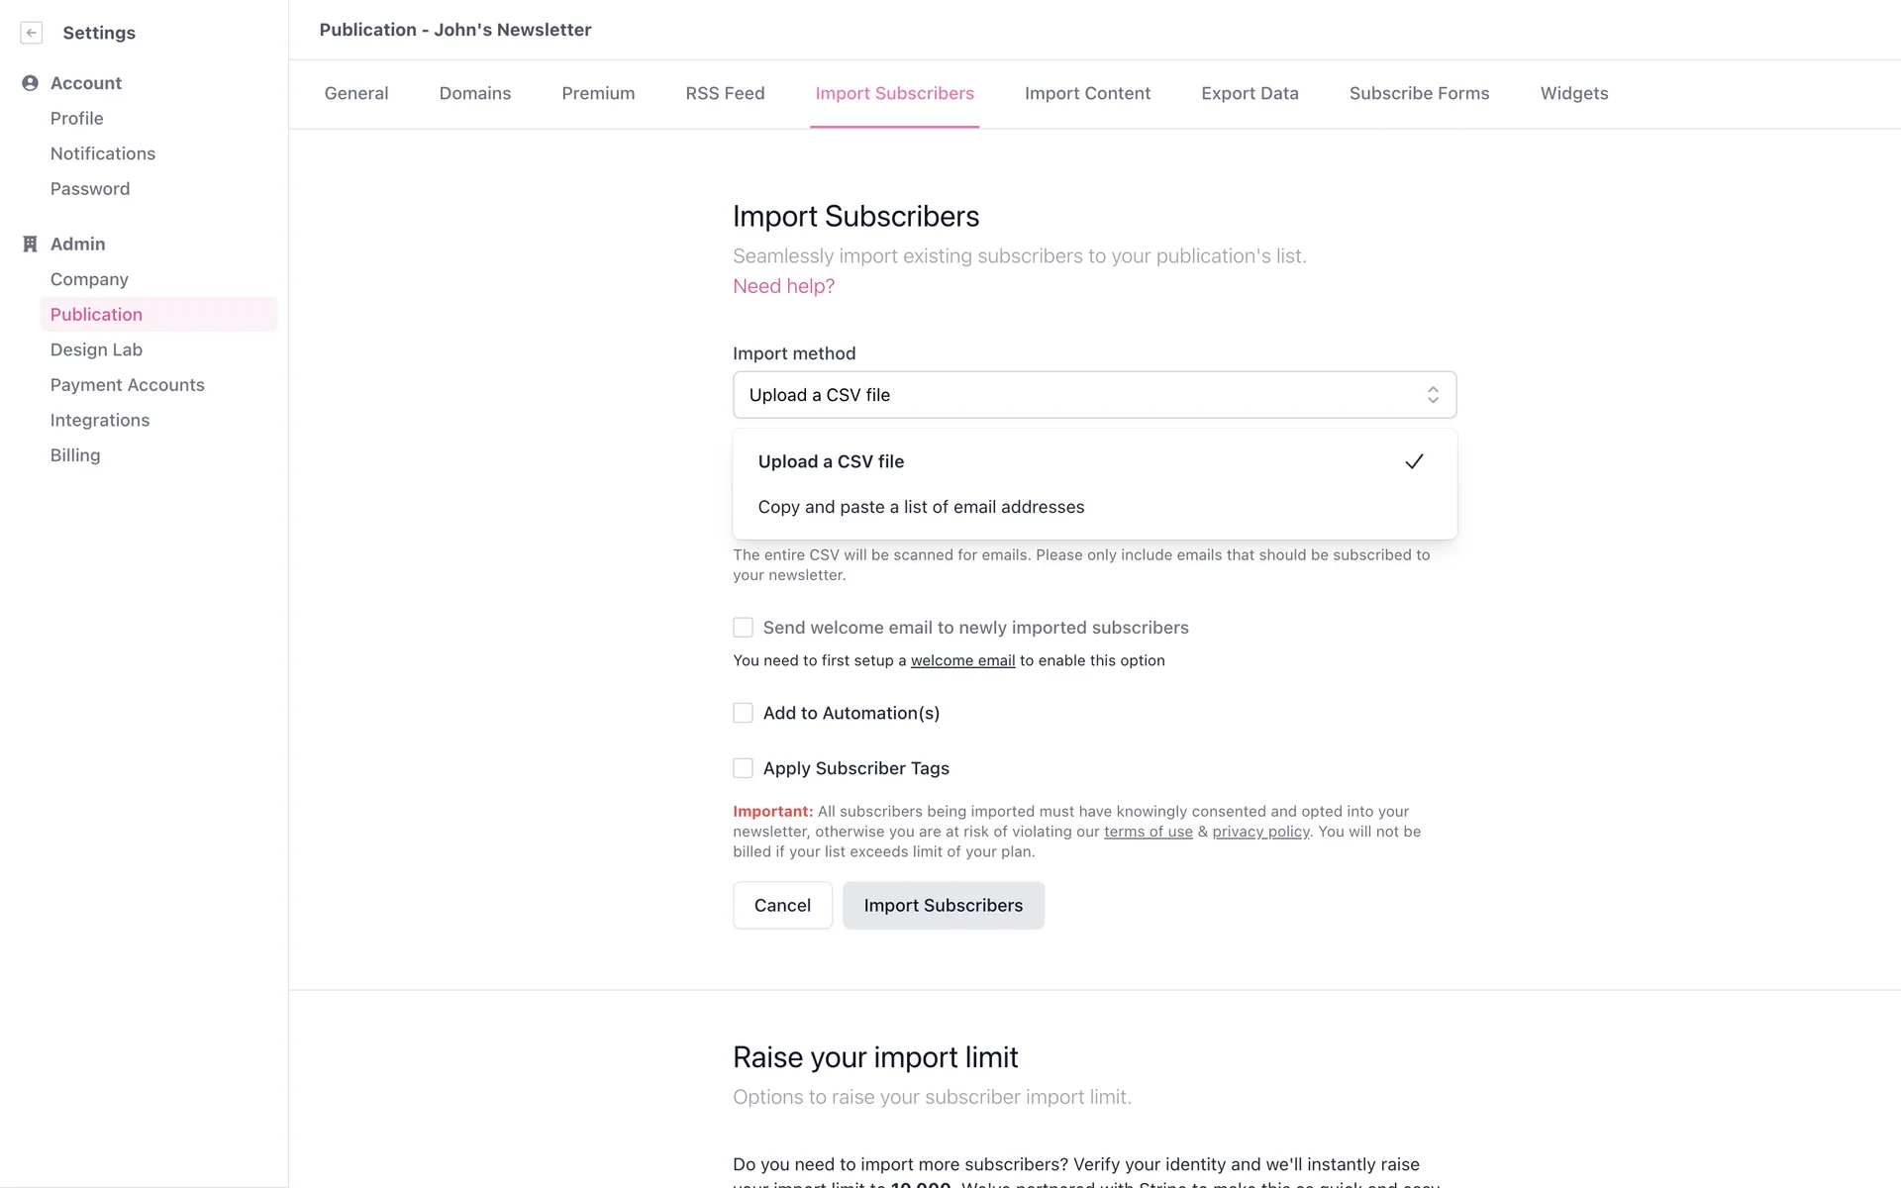Image resolution: width=1901 pixels, height=1188 pixels.
Task: Check the Add to Automation(s) box
Action: click(743, 713)
